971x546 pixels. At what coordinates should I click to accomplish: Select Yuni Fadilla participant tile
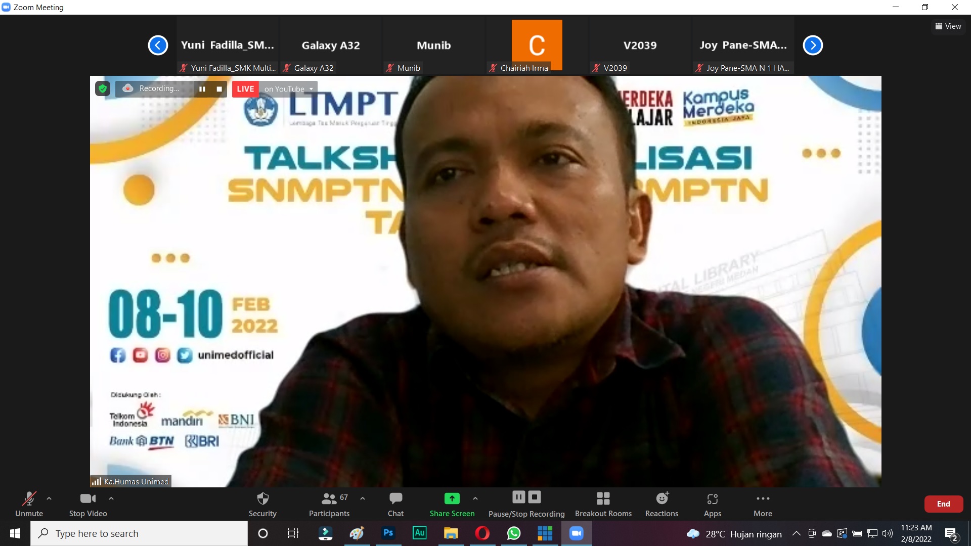228,45
